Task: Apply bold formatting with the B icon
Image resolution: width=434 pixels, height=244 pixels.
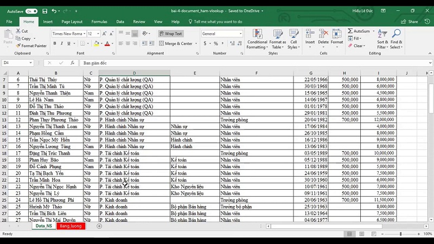Action: [54, 44]
